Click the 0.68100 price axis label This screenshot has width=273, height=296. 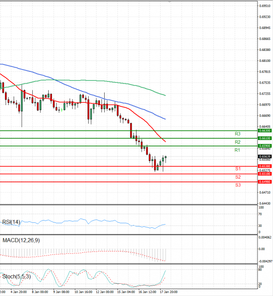pyautogui.click(x=265, y=60)
